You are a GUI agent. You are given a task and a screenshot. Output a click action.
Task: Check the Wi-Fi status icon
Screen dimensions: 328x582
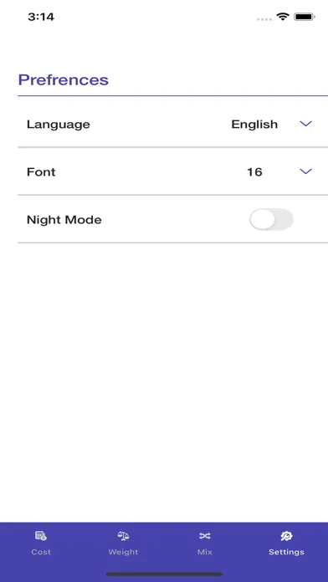283,17
